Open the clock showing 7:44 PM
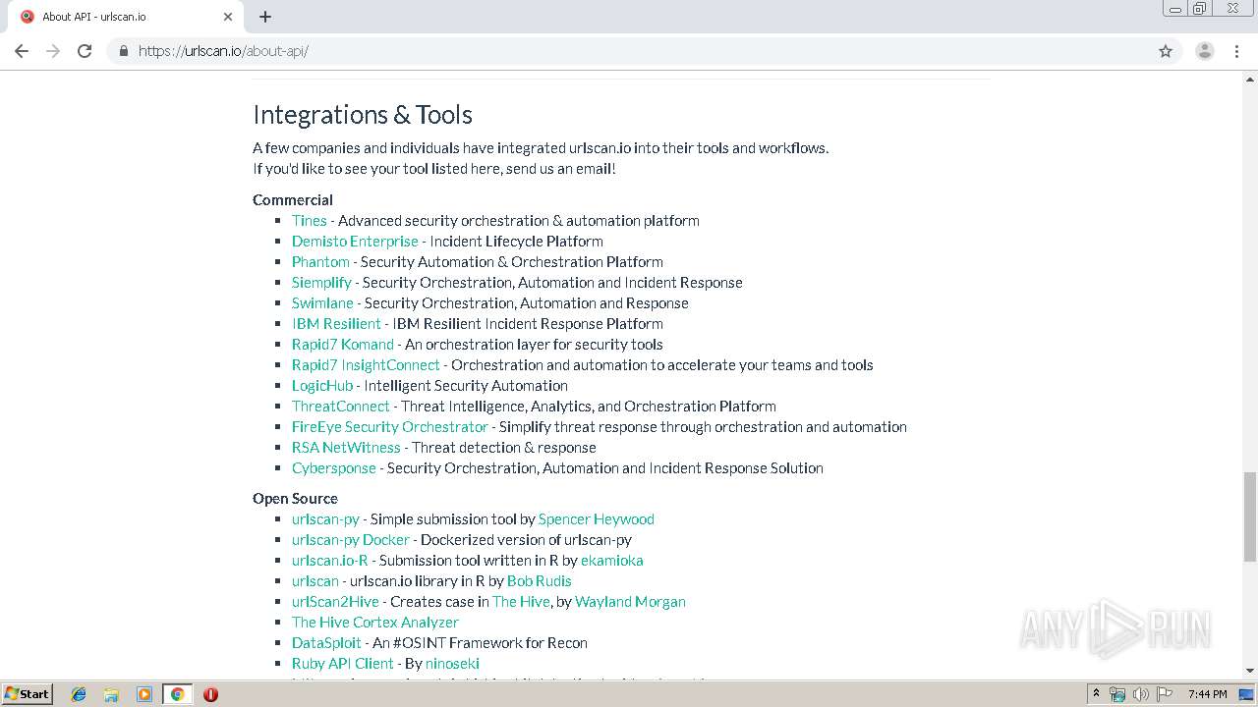Screen dimensions: 1258x707 point(1208,694)
